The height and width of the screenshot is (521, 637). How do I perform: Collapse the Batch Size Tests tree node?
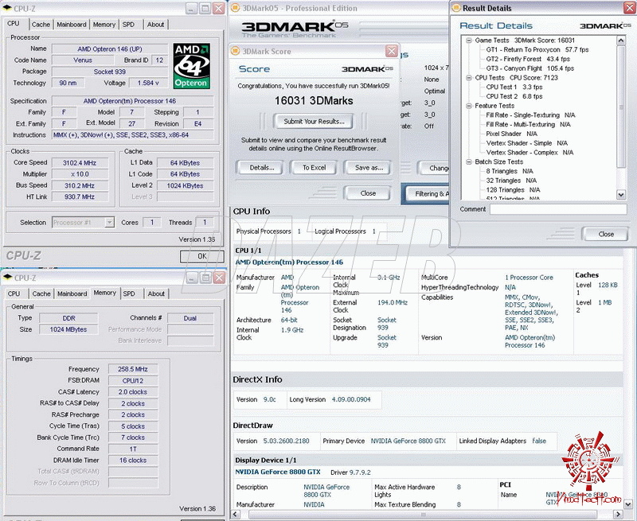point(468,161)
